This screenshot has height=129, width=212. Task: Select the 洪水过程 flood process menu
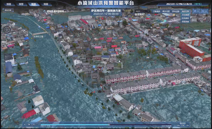[176, 11]
